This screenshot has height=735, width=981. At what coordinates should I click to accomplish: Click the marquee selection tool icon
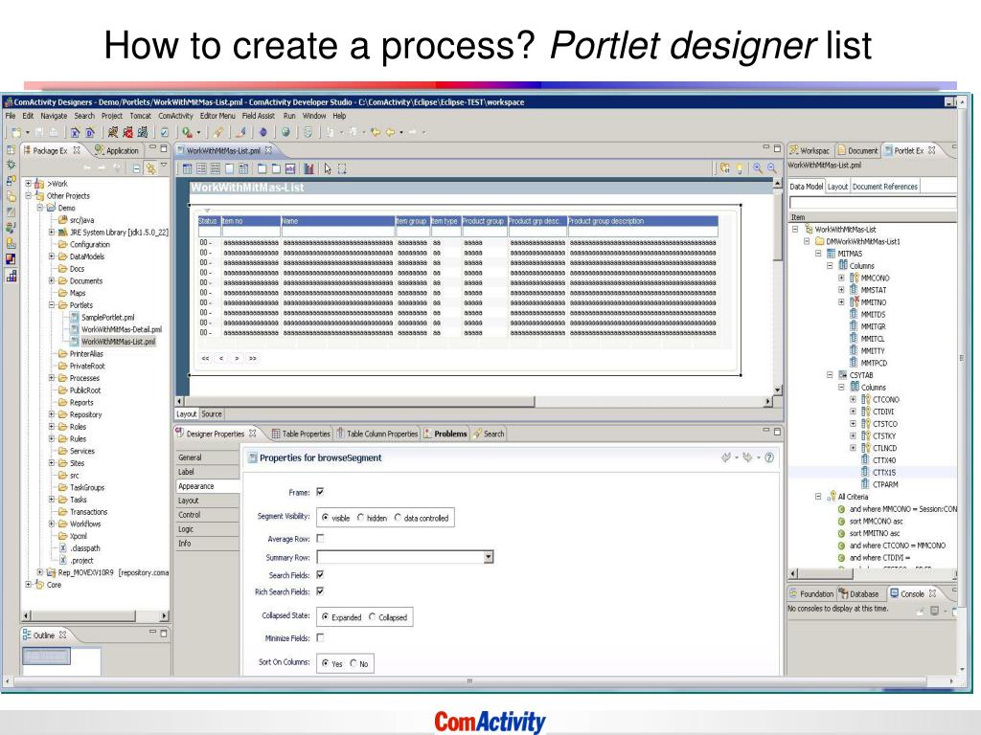(x=342, y=168)
